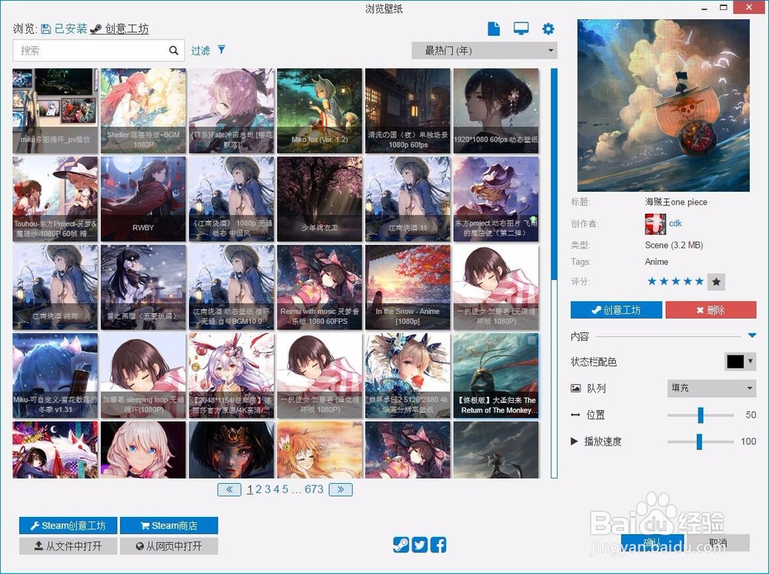The width and height of the screenshot is (769, 574).
Task: Click the five-star rating stars
Action: tap(676, 282)
